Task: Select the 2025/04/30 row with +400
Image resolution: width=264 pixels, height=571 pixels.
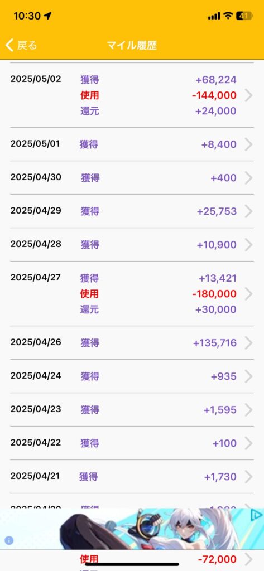Action: 132,178
